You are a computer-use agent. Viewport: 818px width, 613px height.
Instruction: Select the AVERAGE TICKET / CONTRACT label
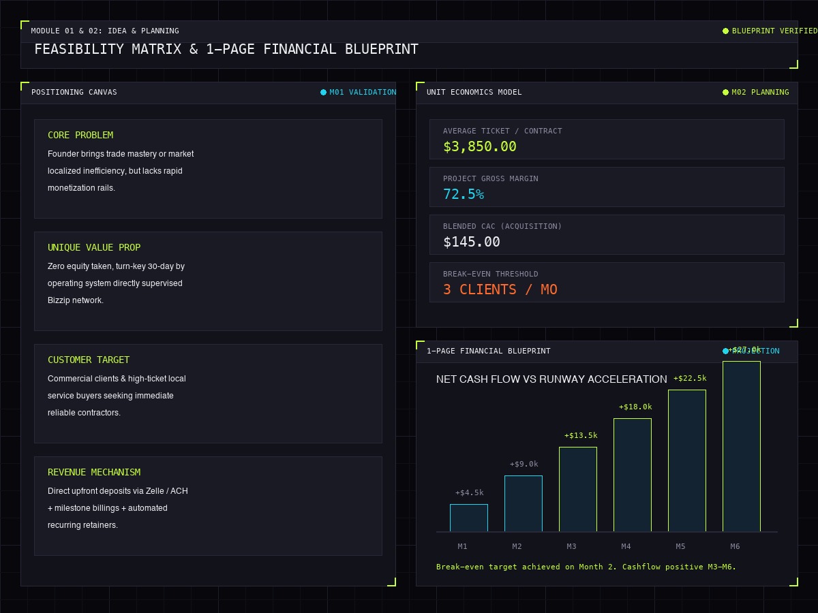tap(502, 131)
